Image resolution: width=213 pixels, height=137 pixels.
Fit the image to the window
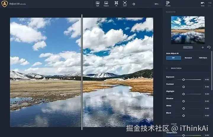click(x=116, y=4)
